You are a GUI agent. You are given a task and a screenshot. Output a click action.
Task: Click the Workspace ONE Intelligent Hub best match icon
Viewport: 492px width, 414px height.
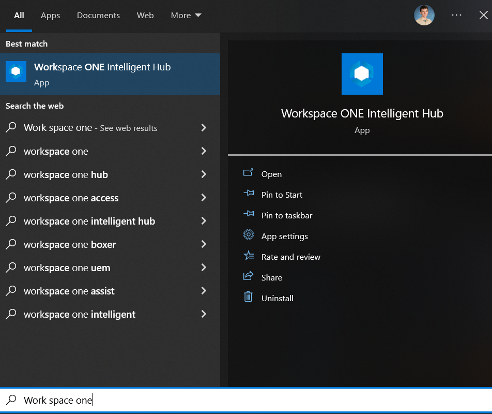click(16, 71)
